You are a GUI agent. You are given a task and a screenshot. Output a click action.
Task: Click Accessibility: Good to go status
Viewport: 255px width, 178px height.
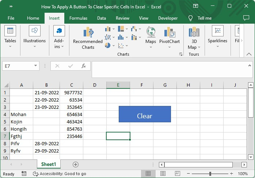click(59, 174)
